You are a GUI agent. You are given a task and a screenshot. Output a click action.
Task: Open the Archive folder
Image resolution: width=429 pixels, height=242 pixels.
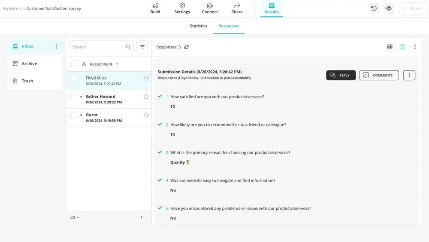pos(29,64)
